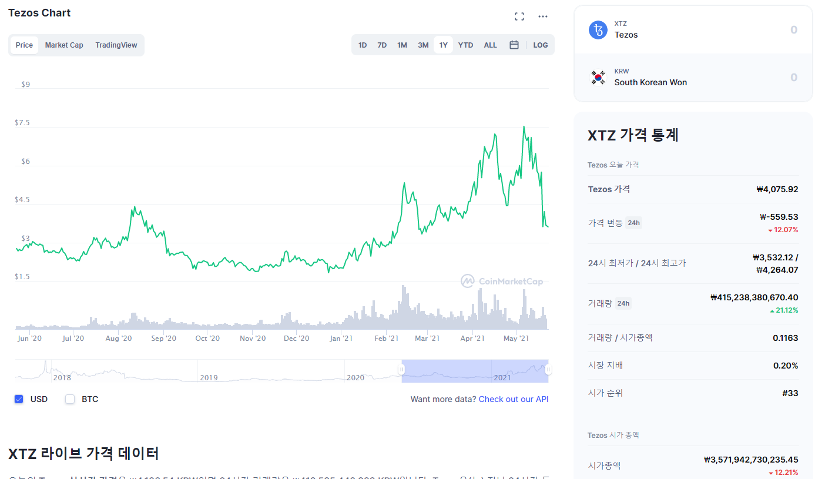The width and height of the screenshot is (825, 479).
Task: Toggle the LOG scale button
Action: pos(541,45)
